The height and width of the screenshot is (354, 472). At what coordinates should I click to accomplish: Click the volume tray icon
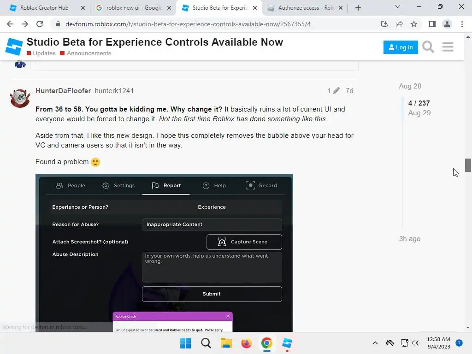tap(415, 343)
